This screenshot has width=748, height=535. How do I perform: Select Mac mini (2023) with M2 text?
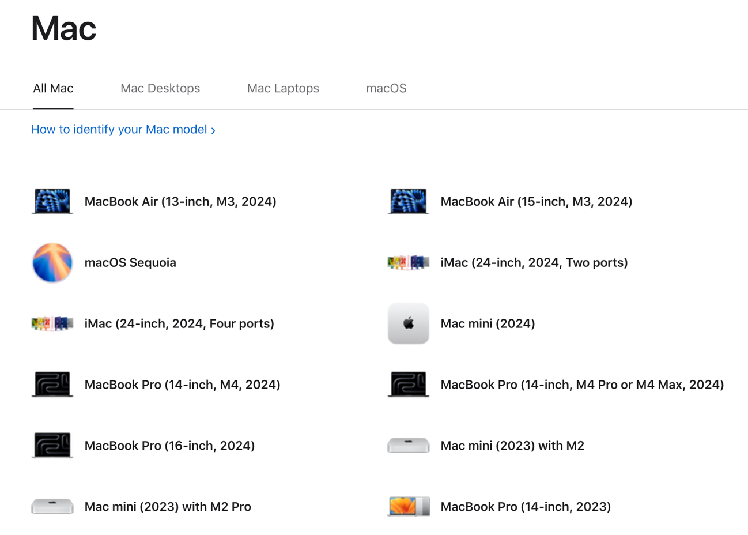tap(512, 446)
